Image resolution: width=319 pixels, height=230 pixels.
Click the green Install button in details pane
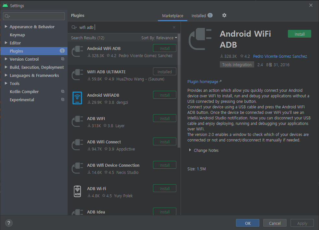click(x=300, y=34)
